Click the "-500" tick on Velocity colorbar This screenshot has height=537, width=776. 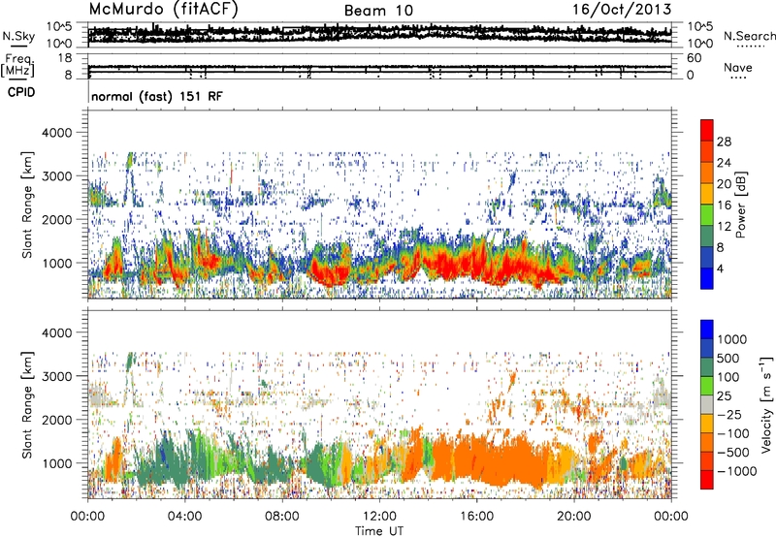point(733,453)
